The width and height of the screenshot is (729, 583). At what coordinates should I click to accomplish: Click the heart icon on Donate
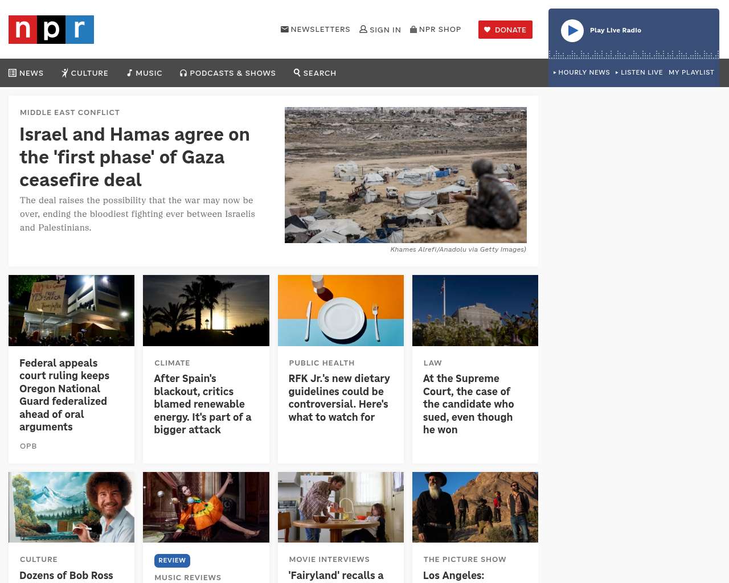point(488,30)
